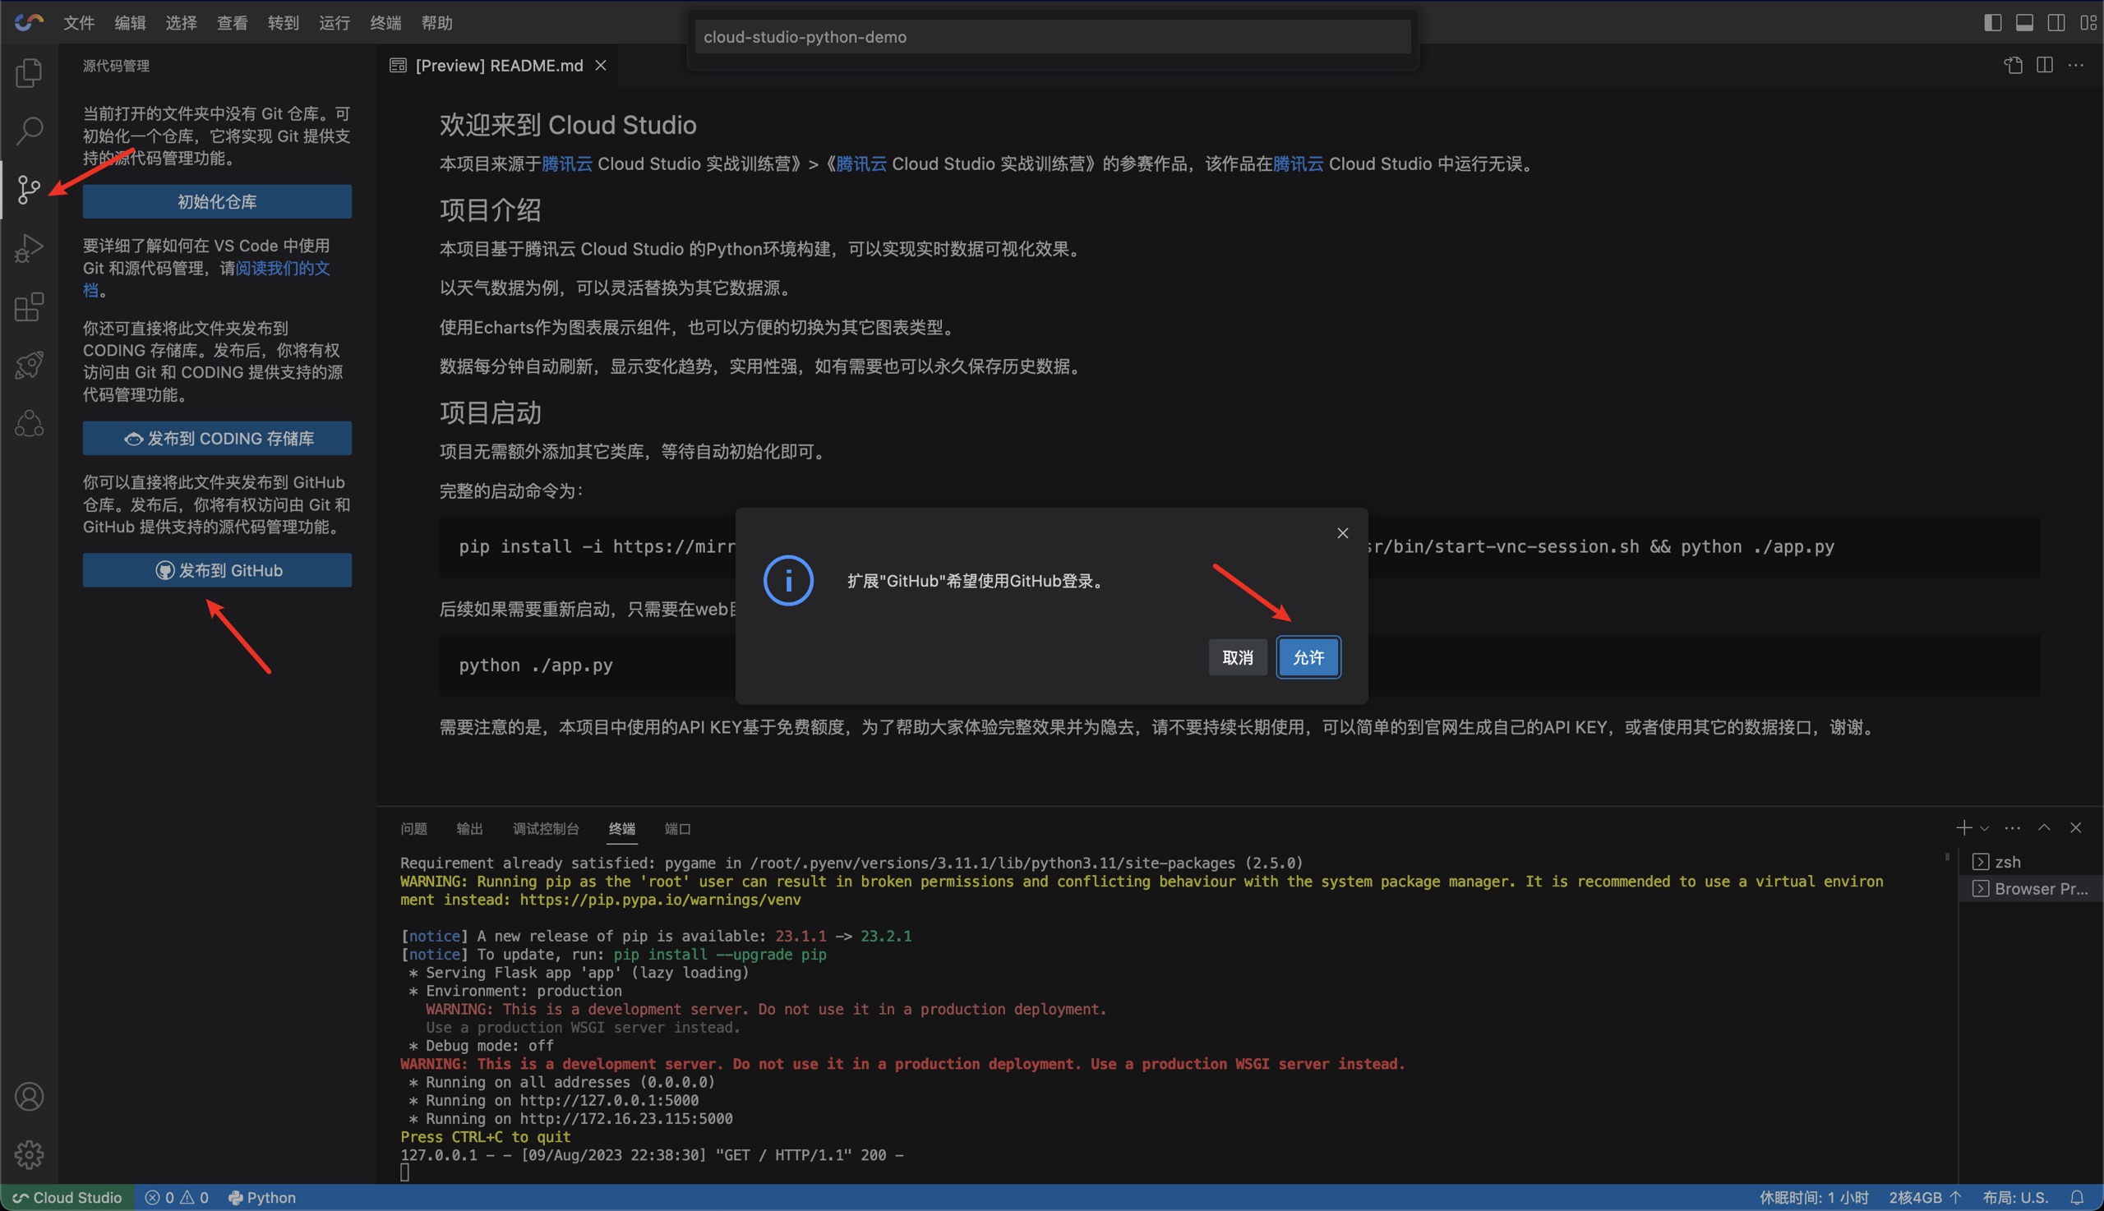Click the team collaboration icon in the activity bar
Viewport: 2104px width, 1211px height.
[x=29, y=423]
